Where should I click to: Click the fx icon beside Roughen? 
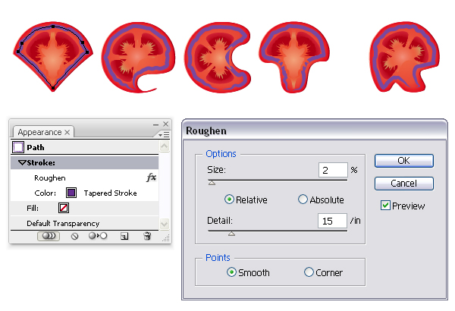tap(151, 177)
